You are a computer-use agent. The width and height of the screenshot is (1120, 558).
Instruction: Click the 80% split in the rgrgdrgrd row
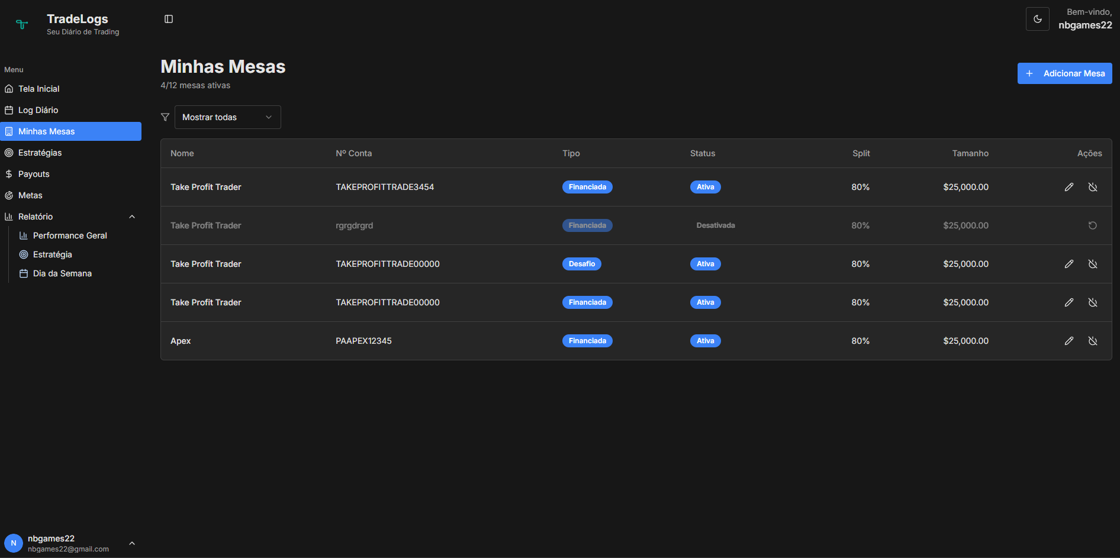click(861, 225)
